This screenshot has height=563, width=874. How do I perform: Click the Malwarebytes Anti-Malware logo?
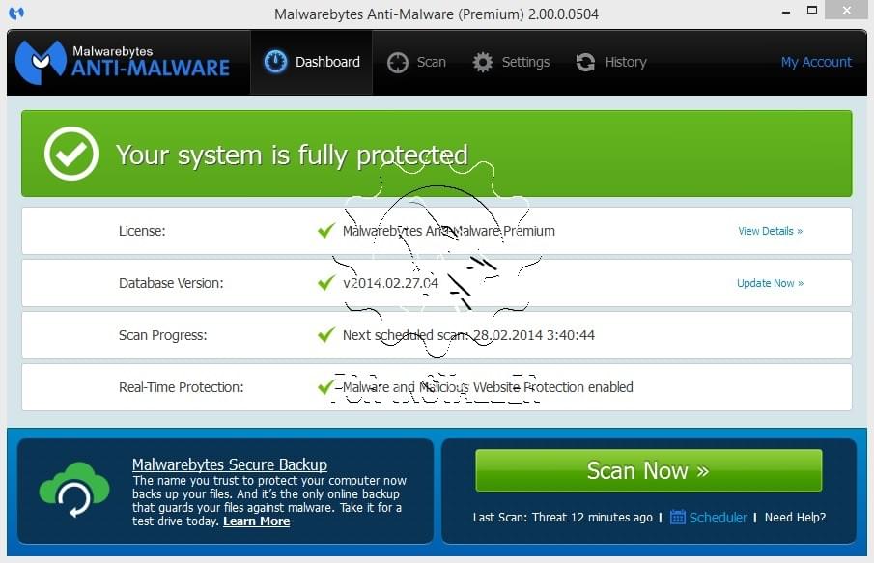(x=124, y=62)
